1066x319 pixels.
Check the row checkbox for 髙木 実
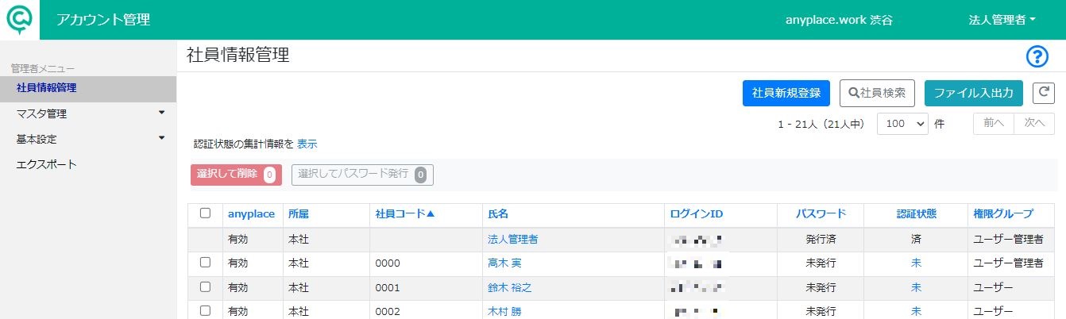click(x=206, y=262)
